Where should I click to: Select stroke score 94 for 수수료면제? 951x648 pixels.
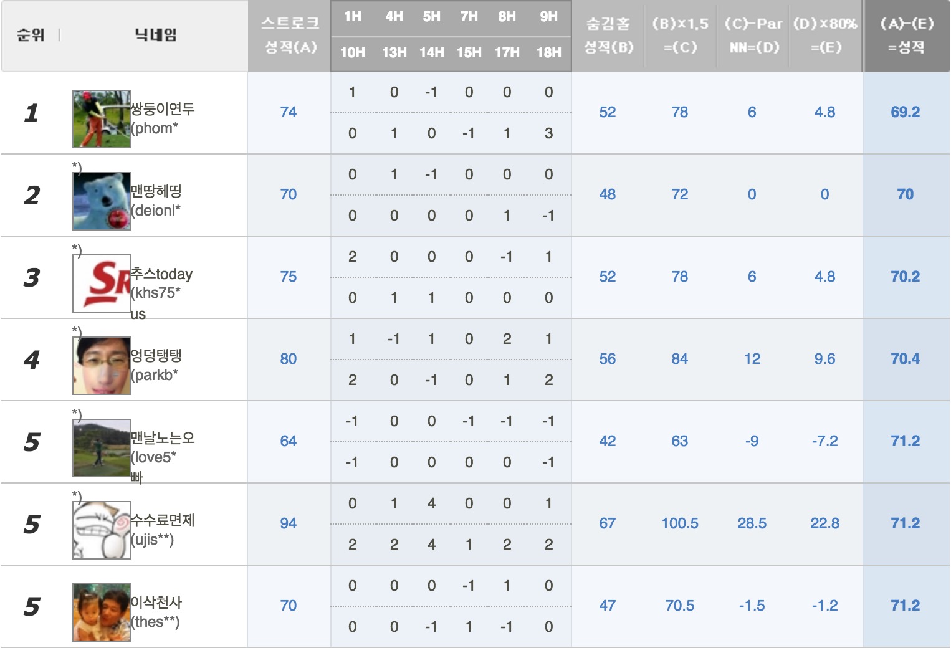288,523
